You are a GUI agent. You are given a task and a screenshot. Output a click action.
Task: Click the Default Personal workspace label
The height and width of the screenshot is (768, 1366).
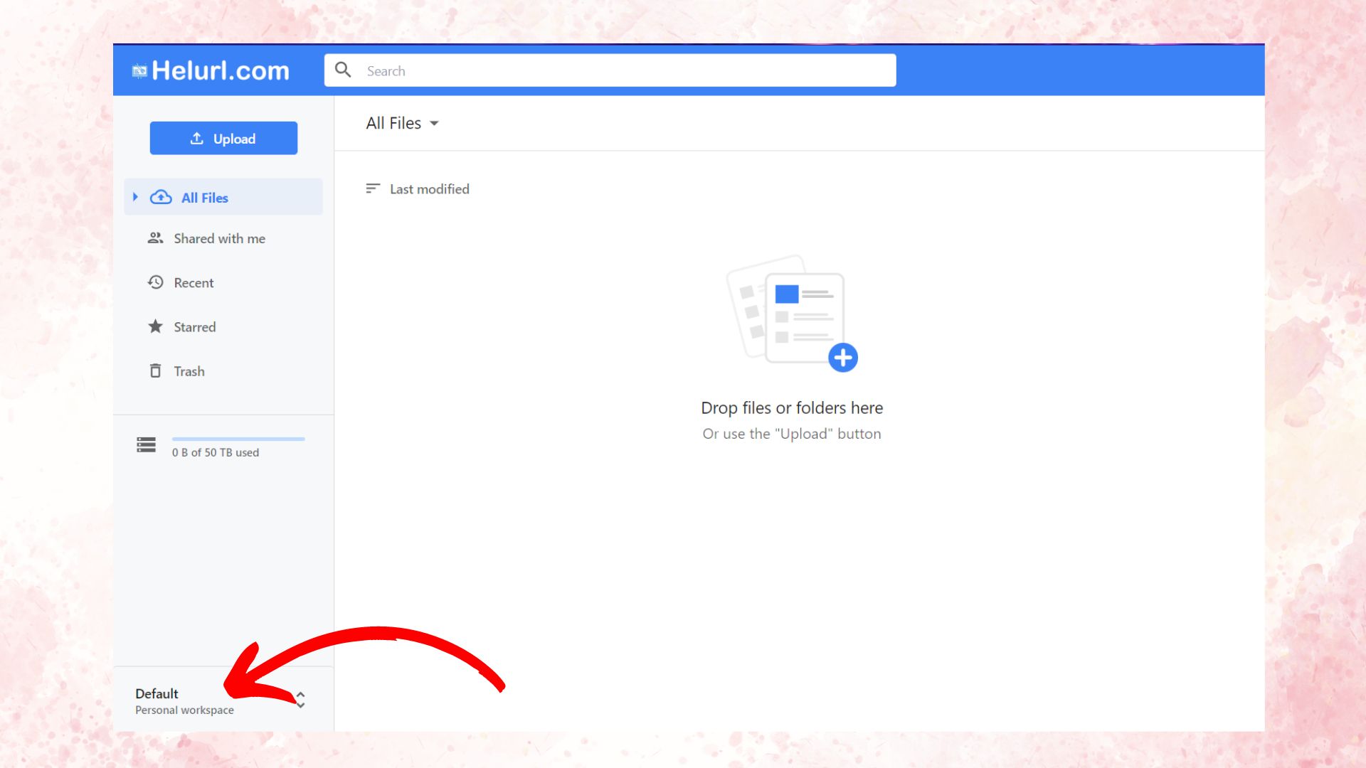[x=184, y=700]
